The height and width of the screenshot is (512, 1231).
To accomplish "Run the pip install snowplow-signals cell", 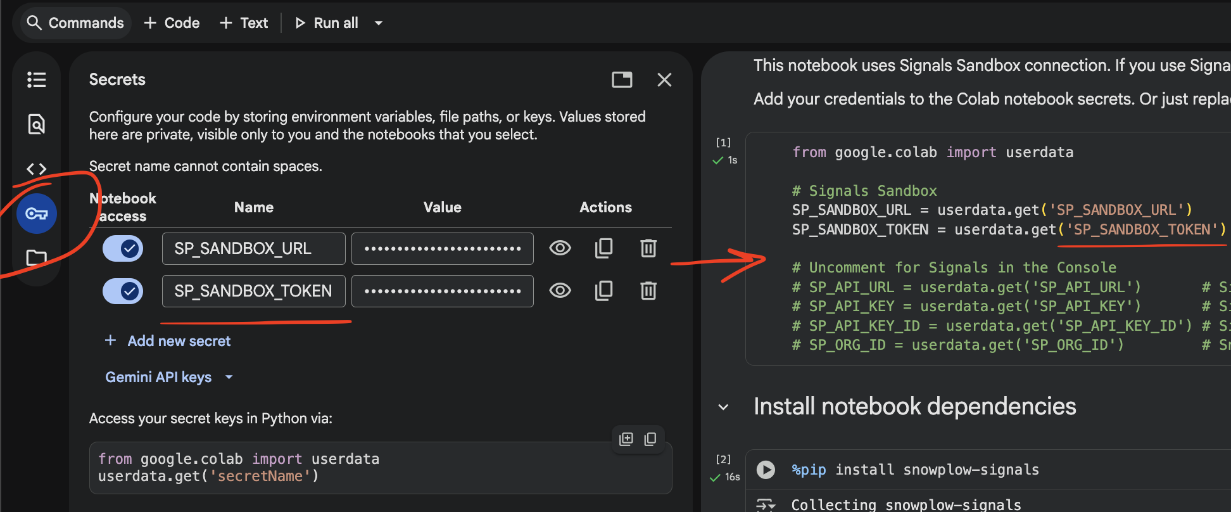I will pyautogui.click(x=766, y=470).
